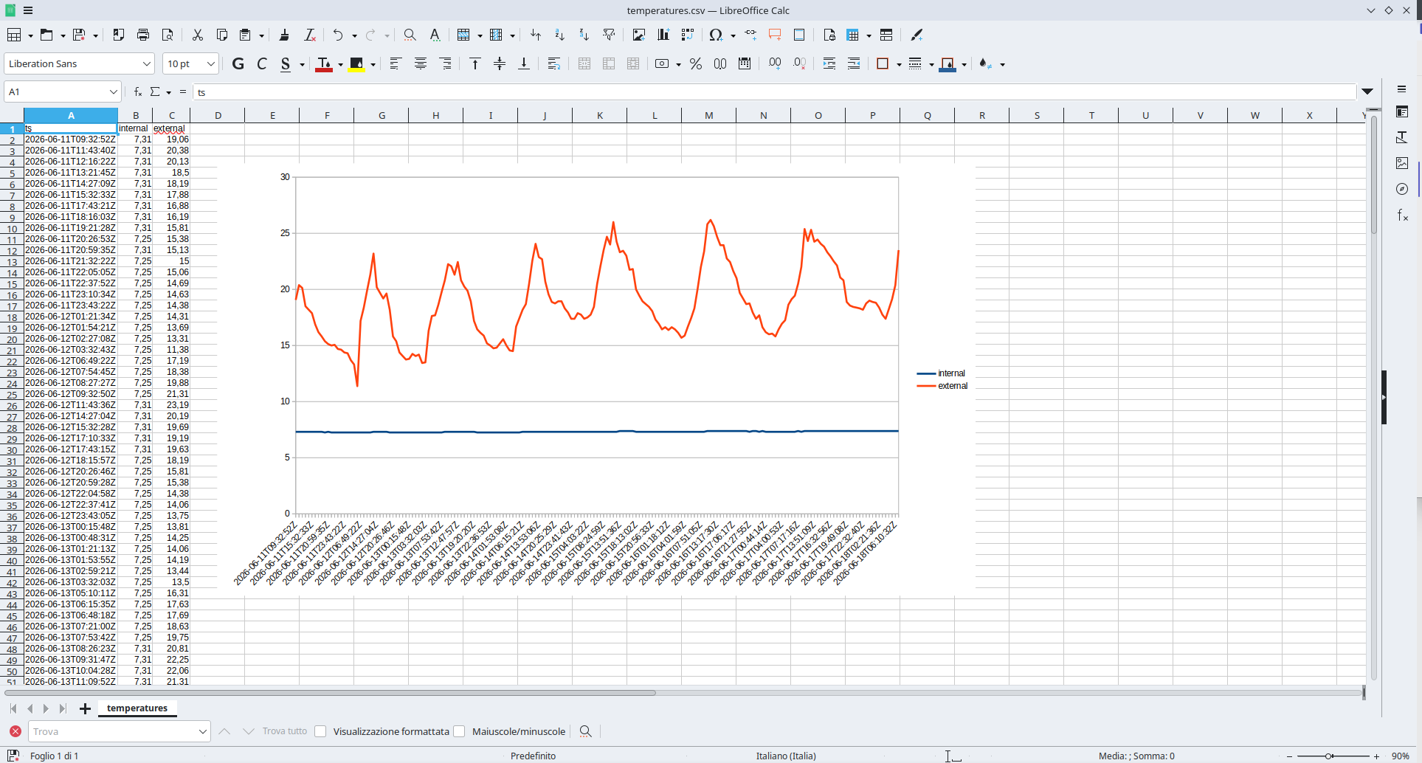1422x763 pixels.
Task: Click the Insert special character Omega icon
Action: 715,35
